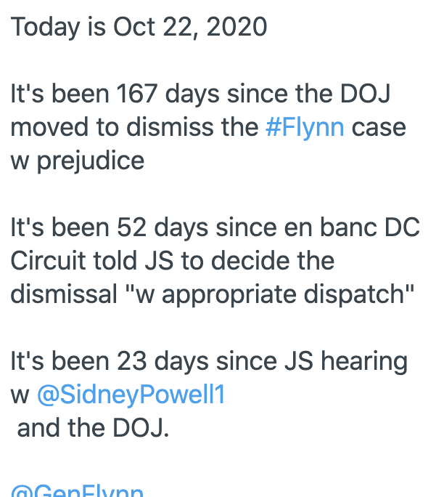Click the word 'case' after #Flynn

379,128
